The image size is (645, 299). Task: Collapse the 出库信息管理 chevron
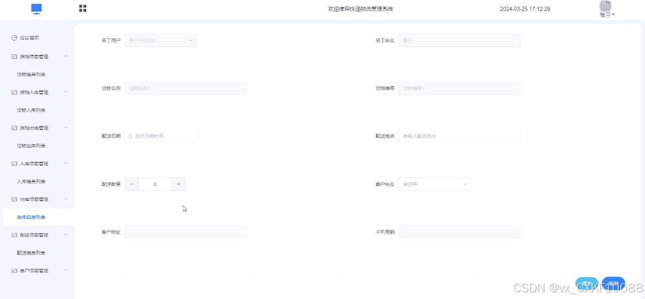pos(66,199)
